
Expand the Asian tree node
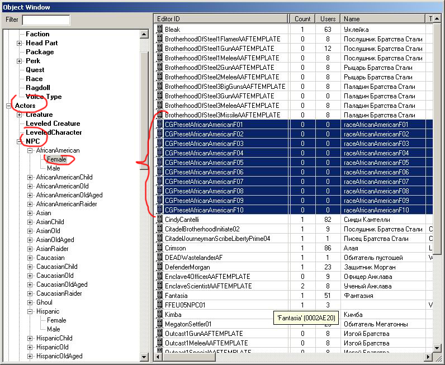pyautogui.click(x=30, y=213)
